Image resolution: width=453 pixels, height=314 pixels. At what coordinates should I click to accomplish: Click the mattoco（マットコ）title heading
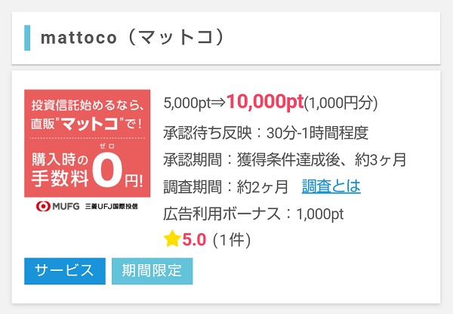132,37
